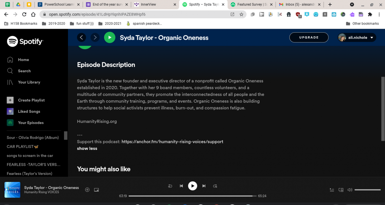Reload the page
This screenshot has height=205, width=385.
coord(24,14)
